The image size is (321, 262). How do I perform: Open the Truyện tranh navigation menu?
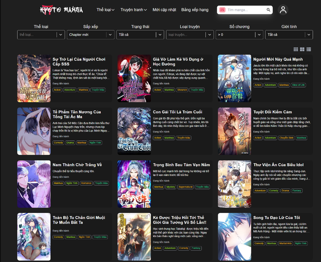coord(133,10)
